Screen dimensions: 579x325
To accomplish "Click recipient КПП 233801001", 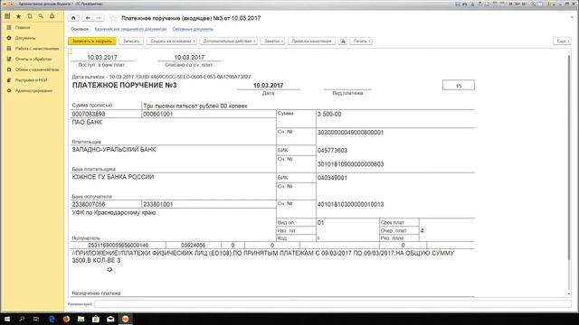I will click(157, 204).
